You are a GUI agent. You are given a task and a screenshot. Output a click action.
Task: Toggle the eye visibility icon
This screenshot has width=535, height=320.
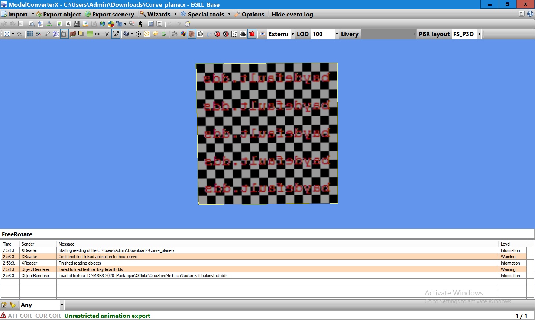coord(262,34)
